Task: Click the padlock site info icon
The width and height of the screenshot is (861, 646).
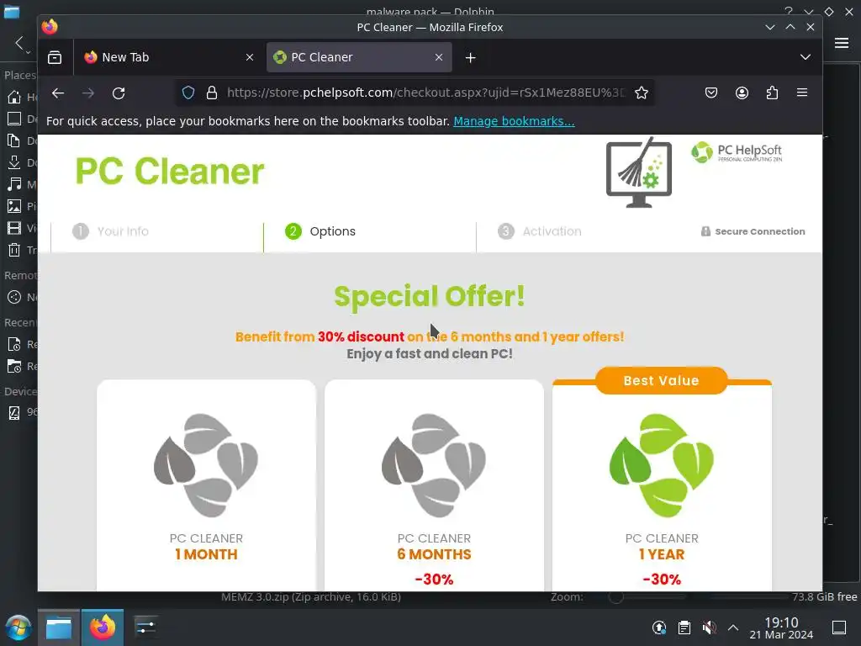Action: click(212, 93)
